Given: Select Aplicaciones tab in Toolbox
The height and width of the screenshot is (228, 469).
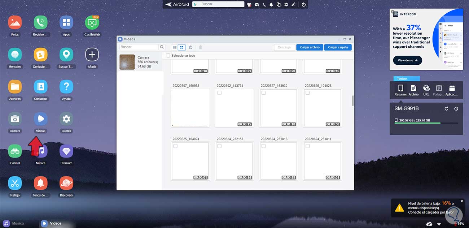Looking at the screenshot, I should (x=452, y=90).
